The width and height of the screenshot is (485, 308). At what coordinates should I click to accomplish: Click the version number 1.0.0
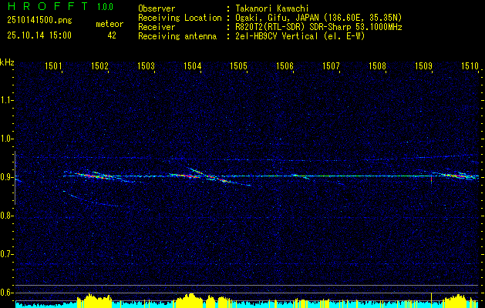click(105, 6)
